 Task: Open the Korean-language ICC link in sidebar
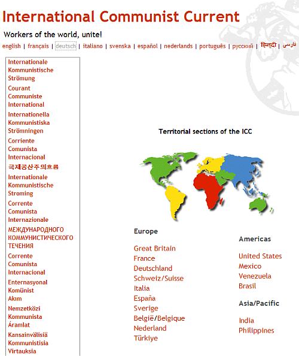pyautogui.click(x=33, y=167)
